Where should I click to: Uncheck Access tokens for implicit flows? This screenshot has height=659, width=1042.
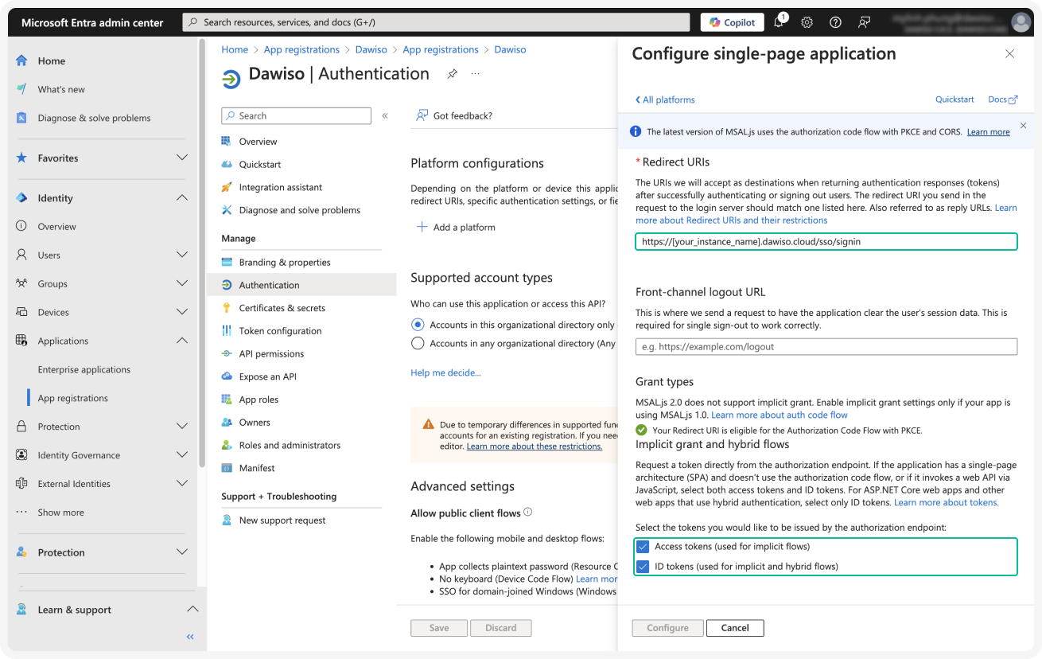[x=643, y=547]
